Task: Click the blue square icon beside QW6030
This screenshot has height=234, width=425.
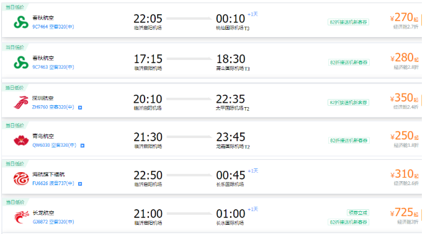Action: [x=83, y=145]
